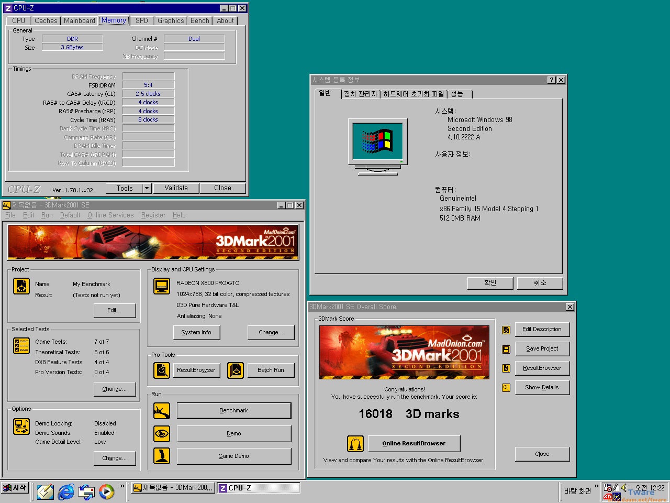Click the notepad-style quick launch icon

coord(45,491)
